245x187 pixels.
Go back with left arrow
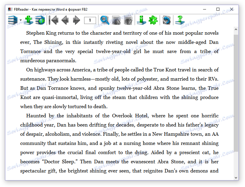tap(65, 20)
